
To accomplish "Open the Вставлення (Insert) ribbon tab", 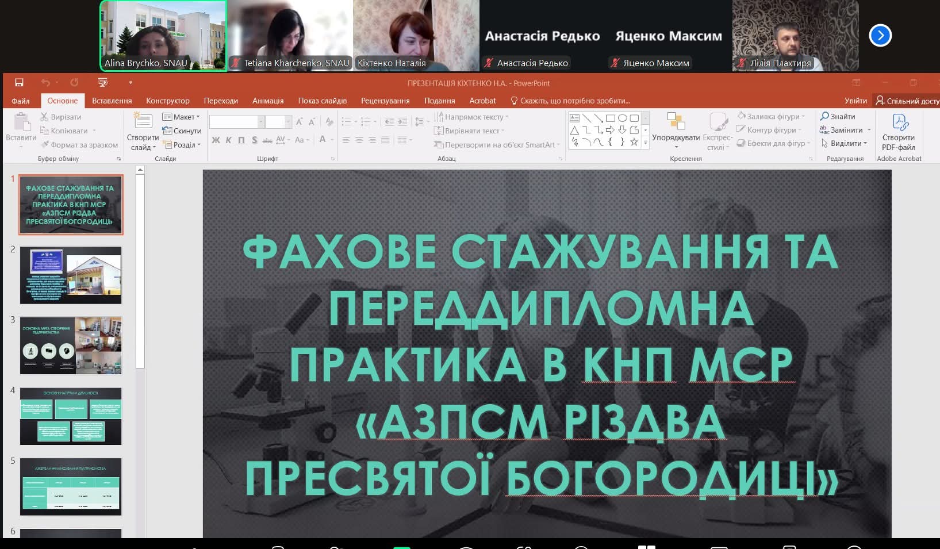I will [112, 101].
